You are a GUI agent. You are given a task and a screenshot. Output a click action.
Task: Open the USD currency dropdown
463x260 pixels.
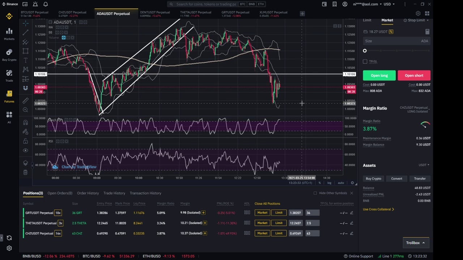(x=389, y=4)
